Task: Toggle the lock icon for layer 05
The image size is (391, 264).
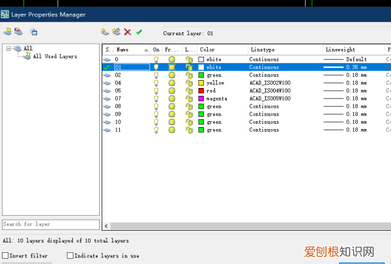Action: pos(188,91)
